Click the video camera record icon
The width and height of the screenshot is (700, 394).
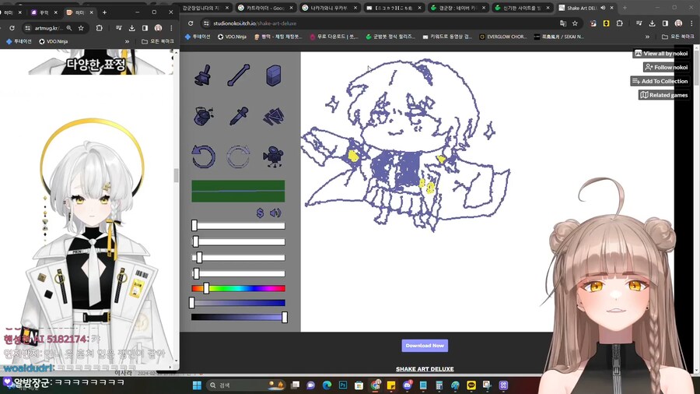(x=274, y=157)
